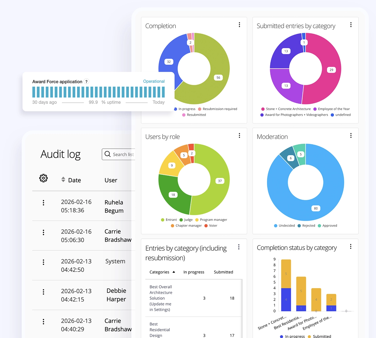Open audit log column settings gear
376x338 pixels.
[43, 178]
